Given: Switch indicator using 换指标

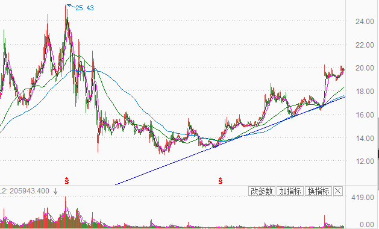Looking at the screenshot, I should coord(319,191).
